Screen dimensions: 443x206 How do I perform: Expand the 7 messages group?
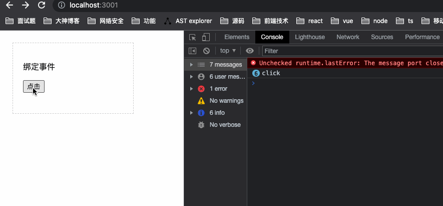220,65
